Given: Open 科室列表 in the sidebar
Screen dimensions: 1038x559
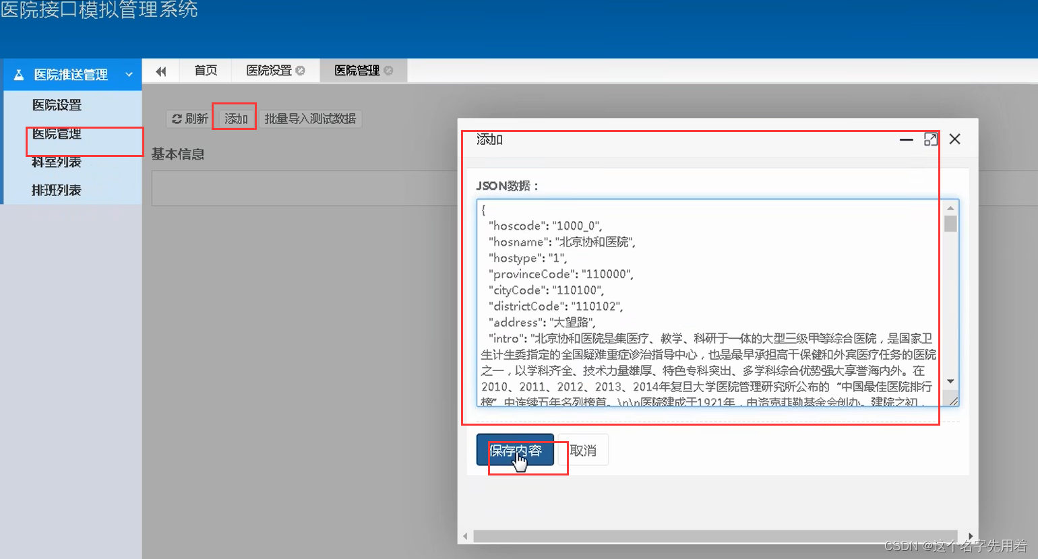Looking at the screenshot, I should click(57, 162).
